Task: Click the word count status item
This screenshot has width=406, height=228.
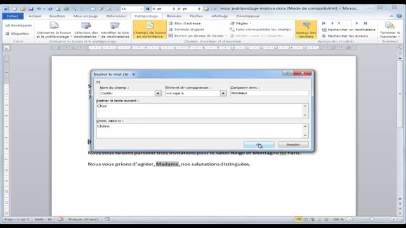Action: (x=43, y=219)
